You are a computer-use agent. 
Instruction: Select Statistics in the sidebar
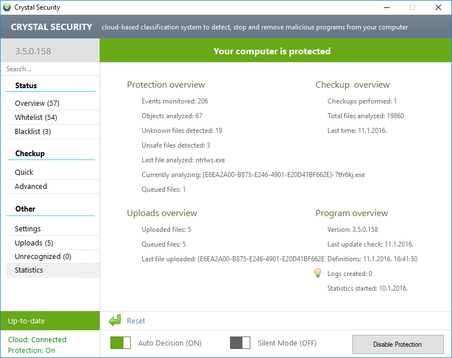pos(29,270)
